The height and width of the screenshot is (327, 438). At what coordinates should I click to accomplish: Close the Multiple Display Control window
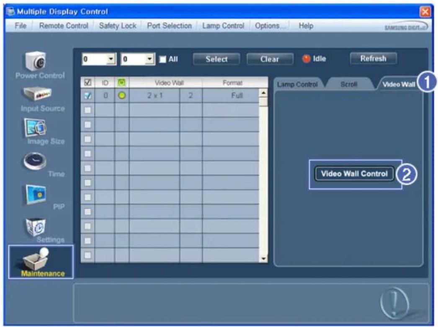tap(425, 12)
